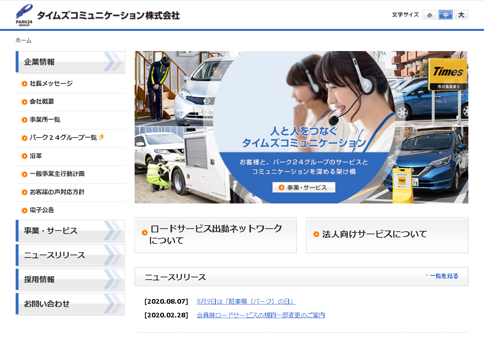484x341 pixels.
Task: Click the yellow Times parking sign image
Action: point(448,74)
